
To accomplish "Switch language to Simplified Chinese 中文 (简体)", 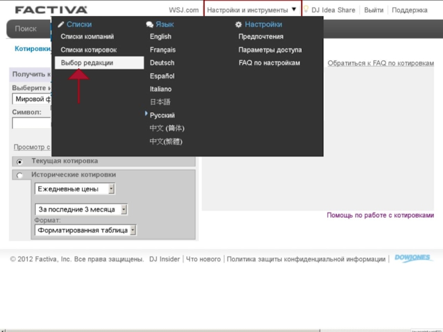I will coord(167,128).
